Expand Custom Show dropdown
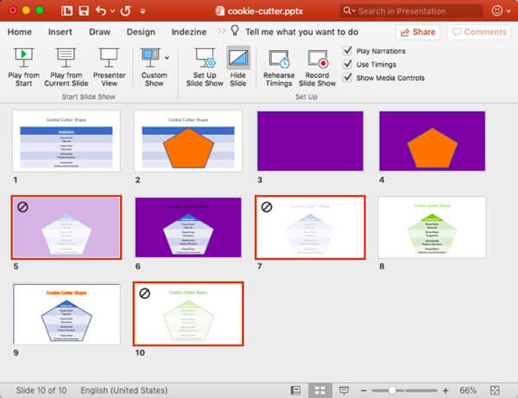 (x=167, y=57)
